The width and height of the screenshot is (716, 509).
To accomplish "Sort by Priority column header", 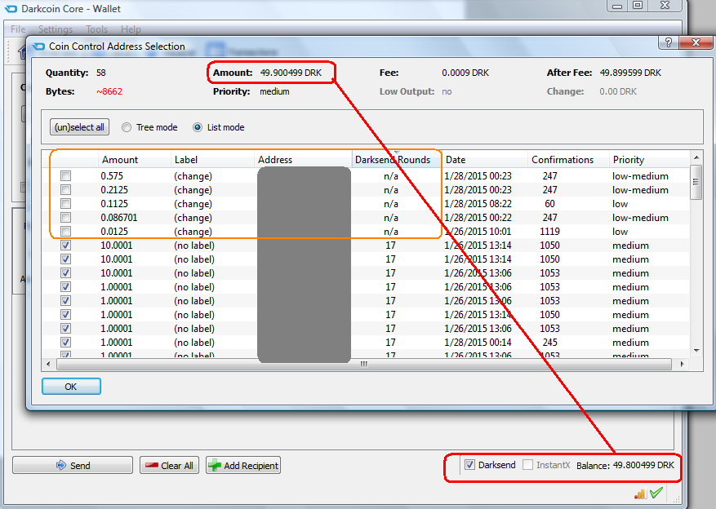I will tap(649, 160).
